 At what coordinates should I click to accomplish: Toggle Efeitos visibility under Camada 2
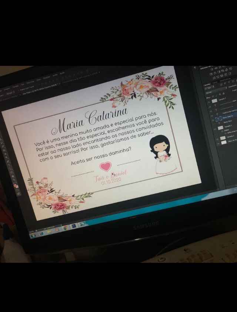[x=222, y=131]
